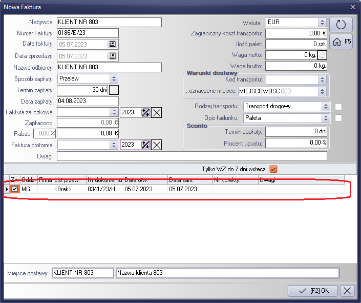
Task: Confirm invoice with [F2] OK button
Action: point(312,291)
